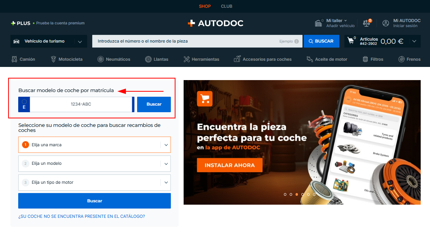430x236 pixels.
Task: Open '¿Su coche no se encuentra' catalog link
Action: point(82,216)
